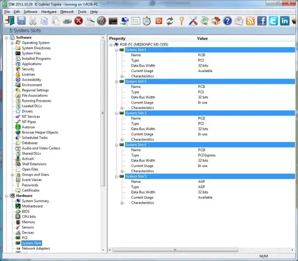Collapse System Slot 2 node
Viewport: 298px width, 261px height.
click(x=116, y=81)
